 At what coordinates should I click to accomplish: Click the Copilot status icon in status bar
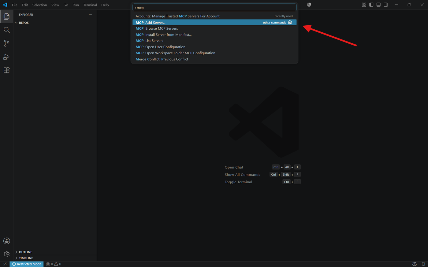pos(415,264)
